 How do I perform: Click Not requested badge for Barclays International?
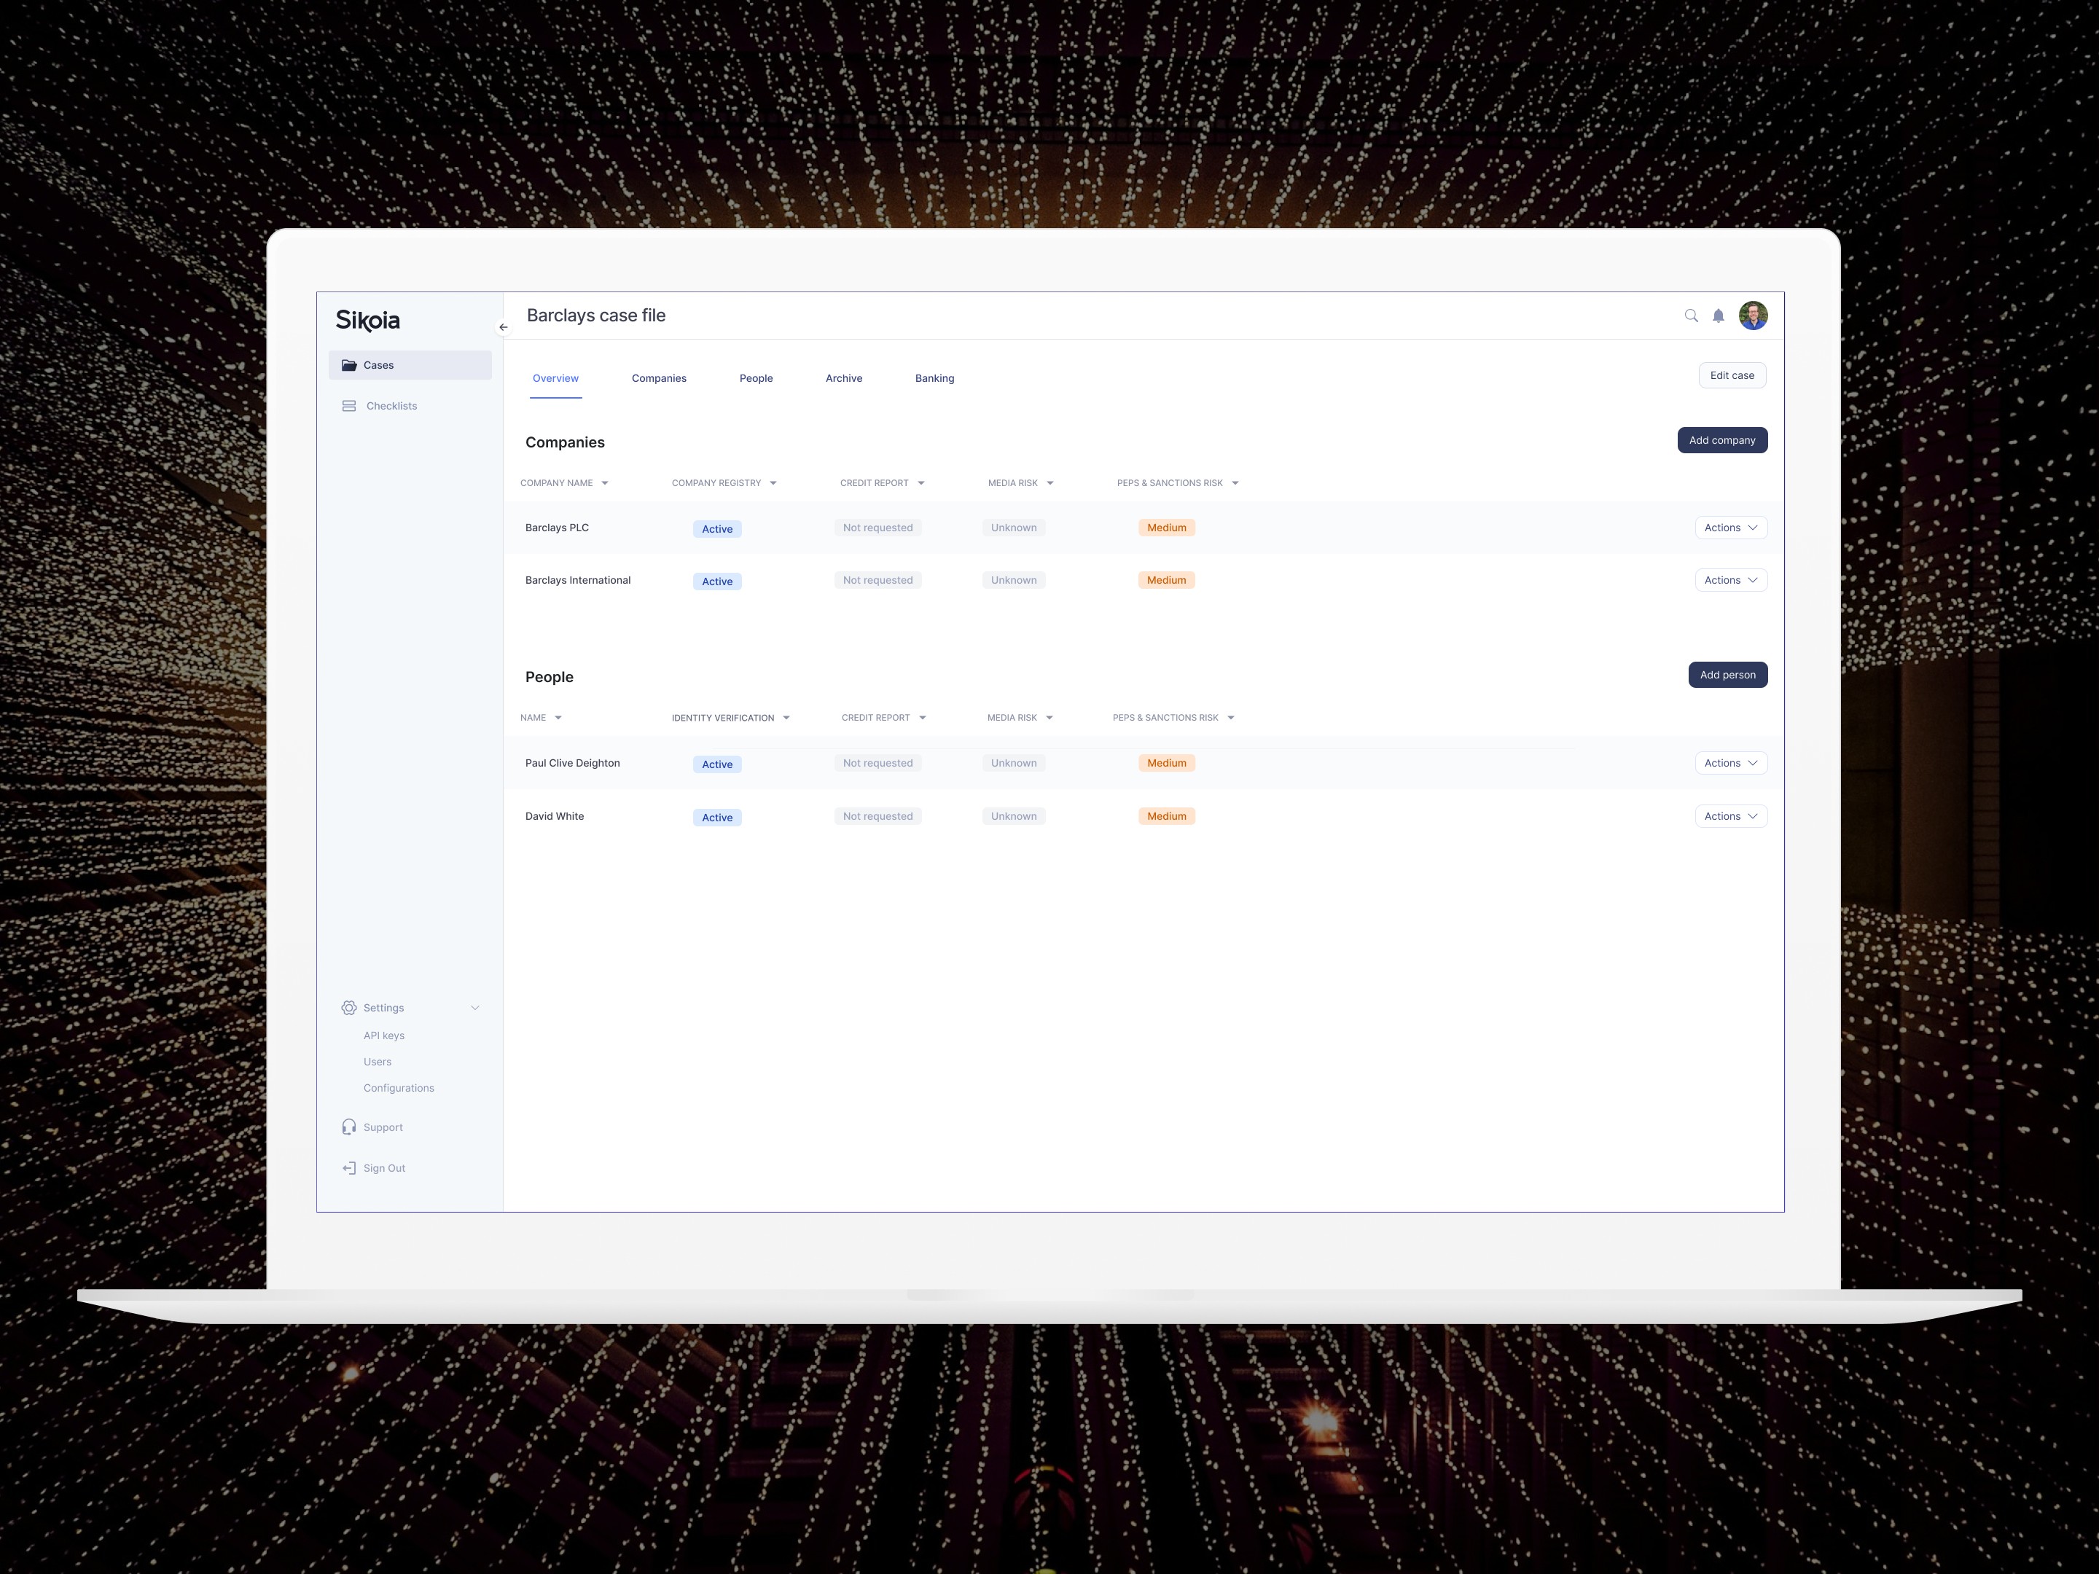pos(877,581)
